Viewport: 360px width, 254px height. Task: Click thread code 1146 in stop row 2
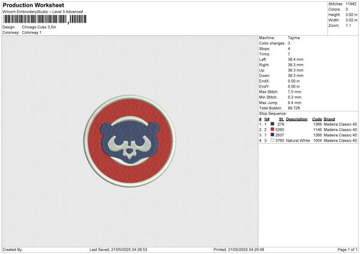point(317,130)
